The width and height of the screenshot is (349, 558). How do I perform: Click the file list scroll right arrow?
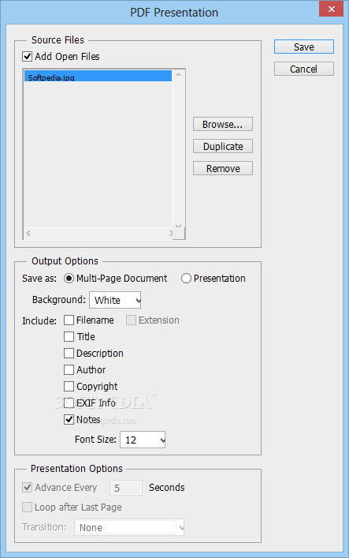pyautogui.click(x=171, y=234)
